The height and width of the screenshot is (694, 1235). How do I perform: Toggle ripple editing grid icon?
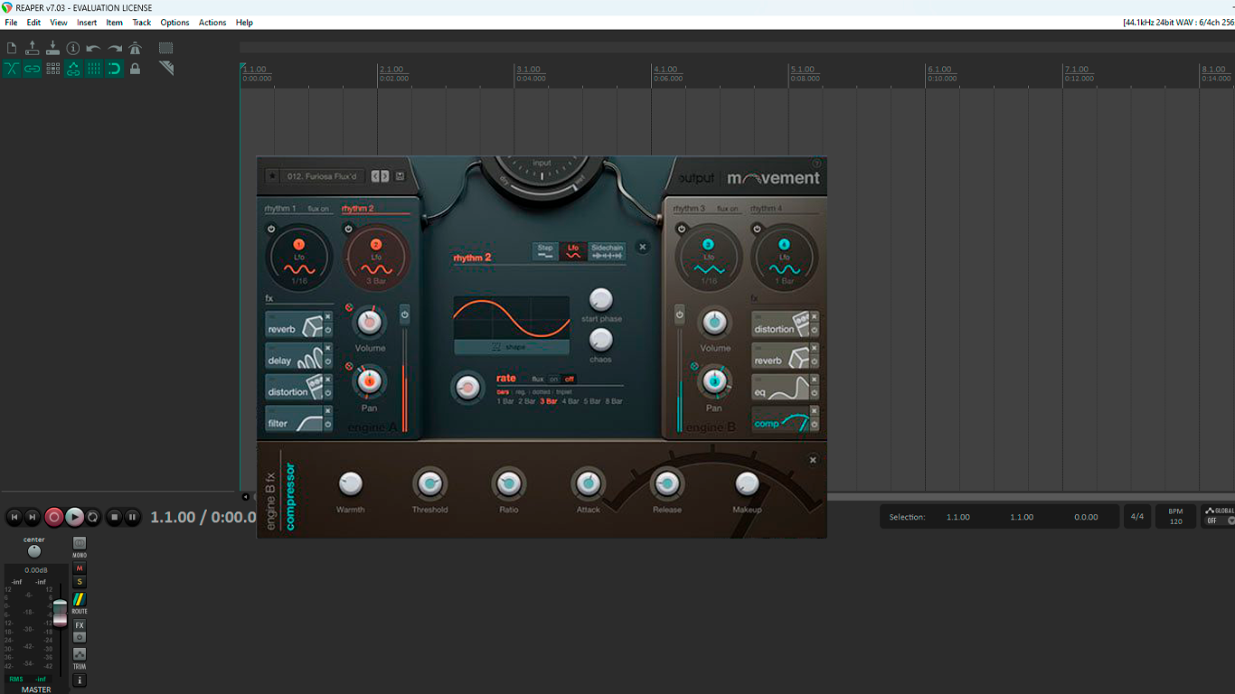tap(52, 69)
